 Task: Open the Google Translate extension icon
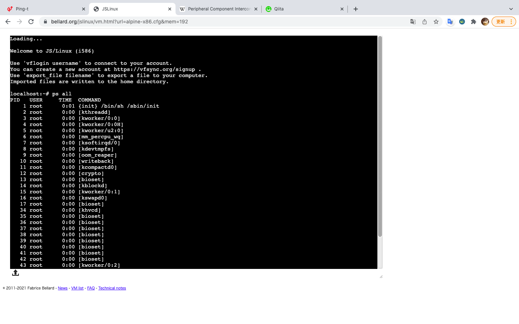click(x=450, y=22)
